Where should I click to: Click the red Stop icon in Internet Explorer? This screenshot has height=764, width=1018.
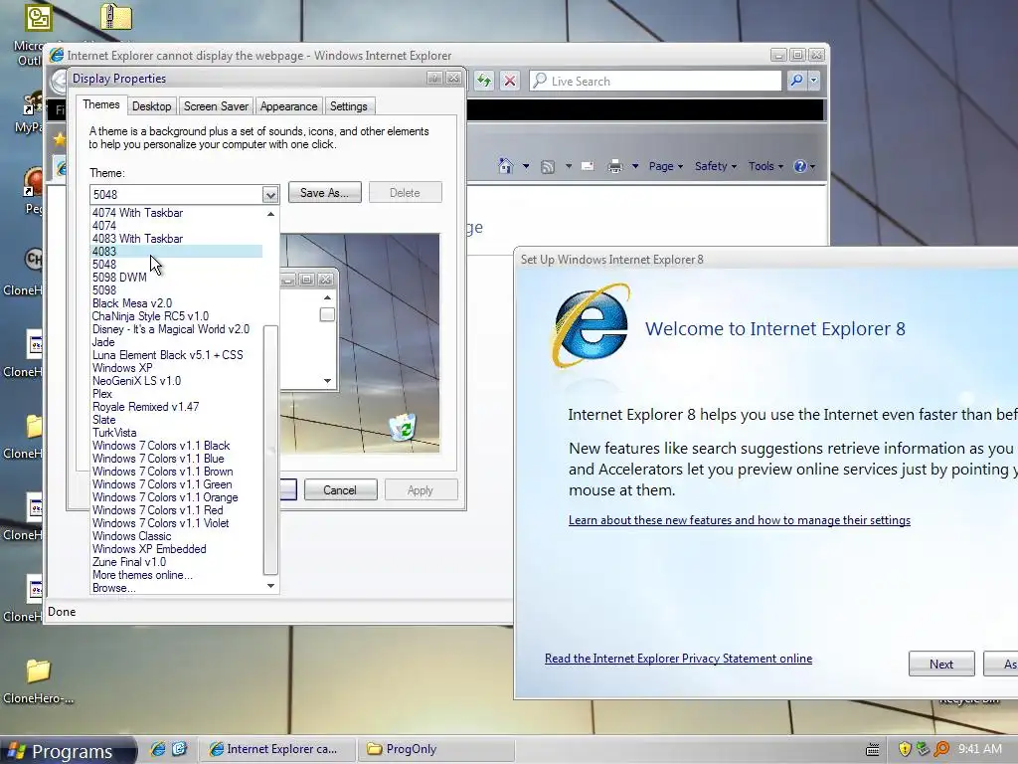click(x=510, y=81)
